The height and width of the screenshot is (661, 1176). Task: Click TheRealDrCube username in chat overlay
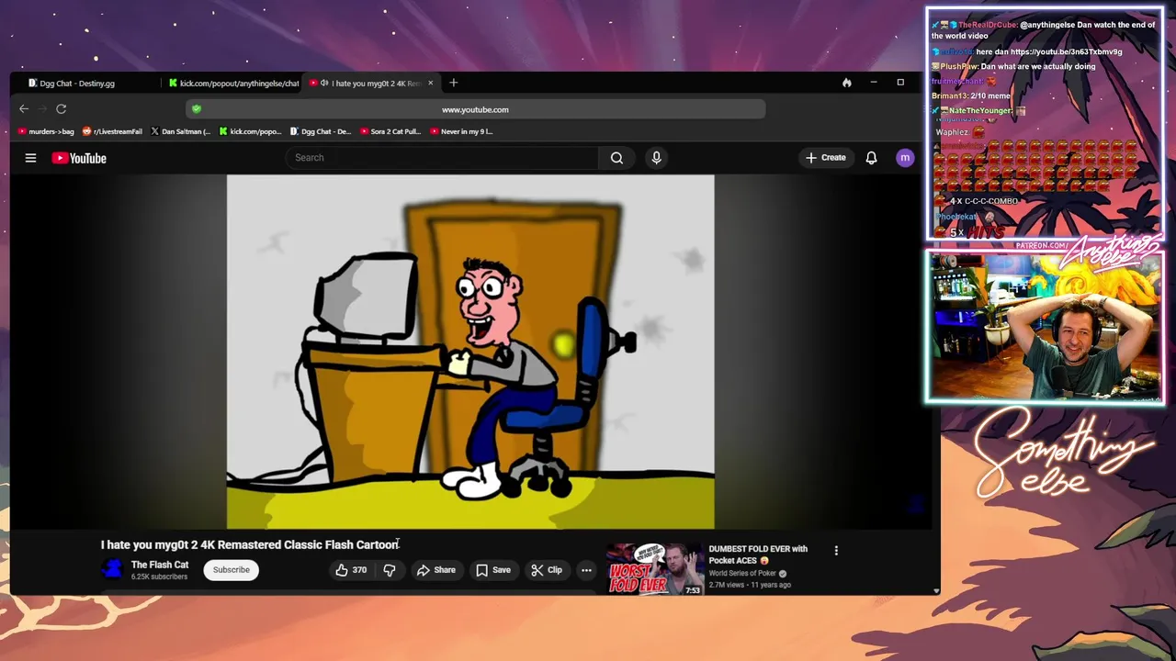(x=988, y=25)
